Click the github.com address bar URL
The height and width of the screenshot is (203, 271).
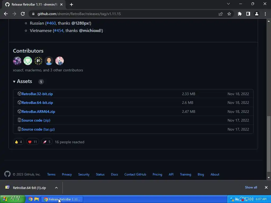pos(79,14)
